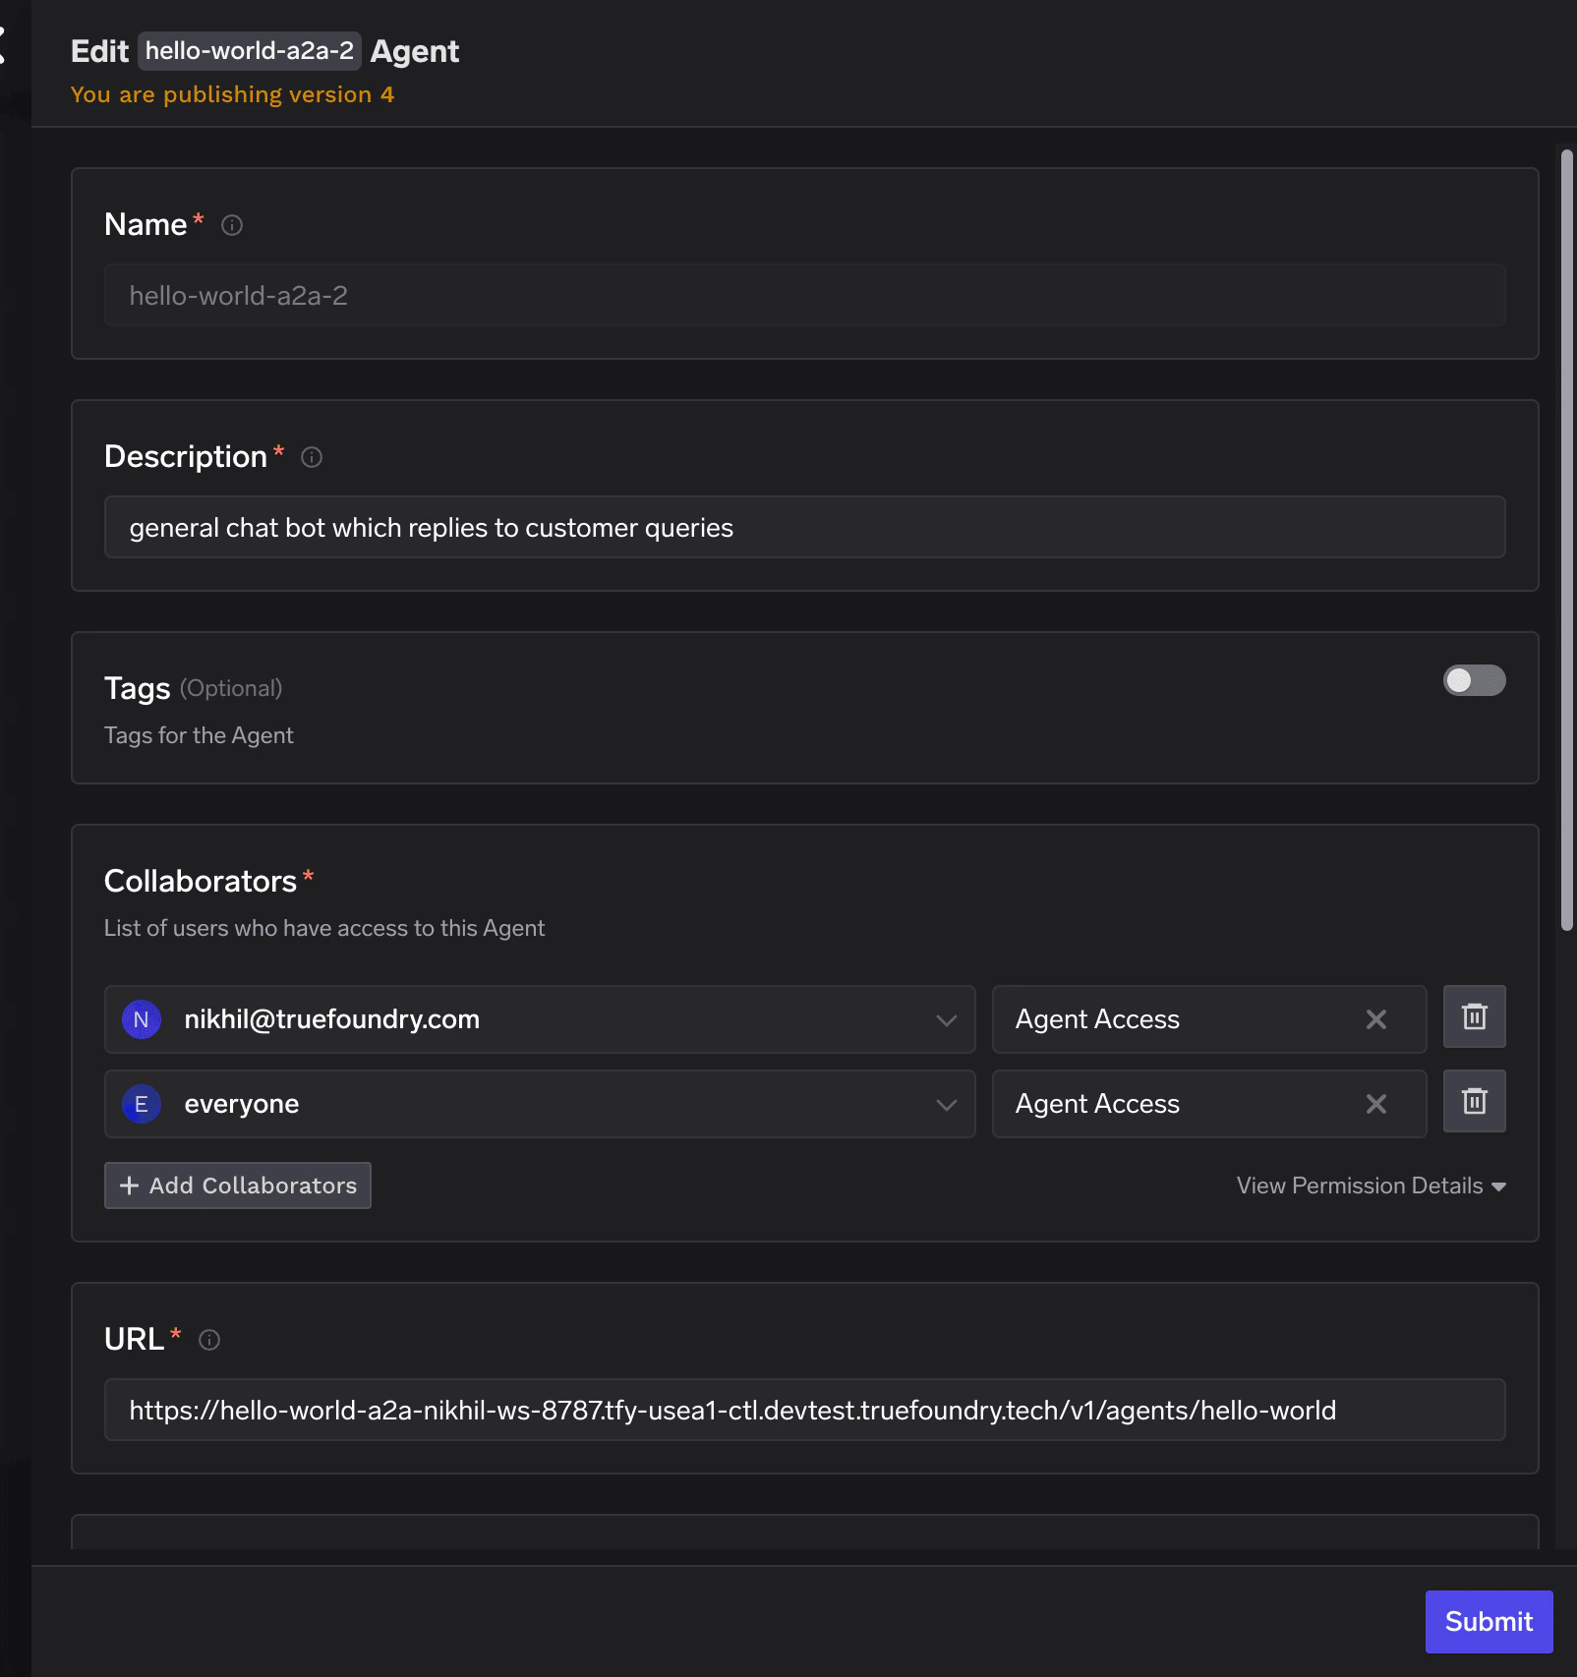Open the everyone collaborator dropdown
The height and width of the screenshot is (1677, 1577).
coord(946,1104)
